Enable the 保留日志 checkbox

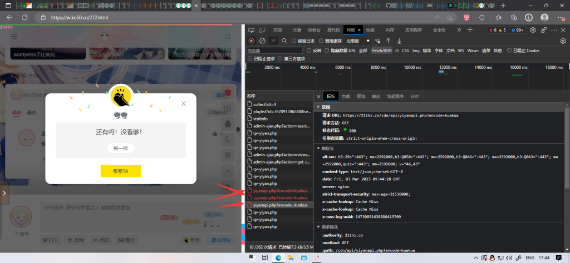[294, 41]
